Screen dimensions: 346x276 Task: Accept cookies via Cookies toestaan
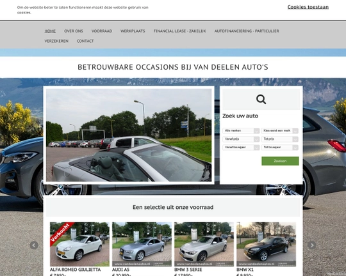pyautogui.click(x=308, y=7)
